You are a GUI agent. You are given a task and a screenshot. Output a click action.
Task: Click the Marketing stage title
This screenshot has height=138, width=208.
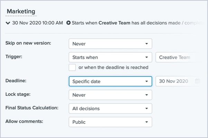[x=21, y=11]
